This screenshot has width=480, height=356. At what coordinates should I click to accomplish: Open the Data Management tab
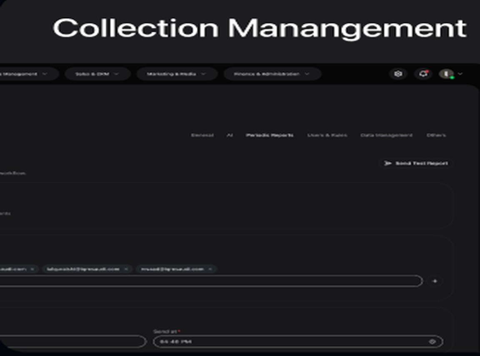pyautogui.click(x=386, y=135)
